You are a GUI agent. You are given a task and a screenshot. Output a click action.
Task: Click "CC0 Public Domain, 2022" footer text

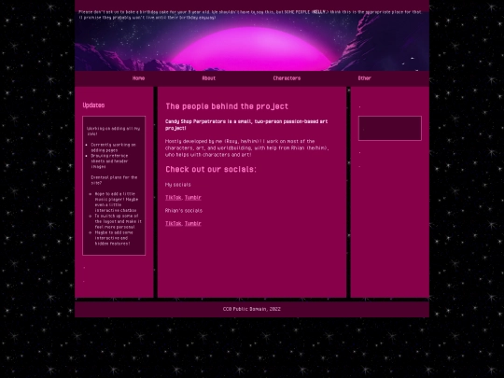tap(252, 309)
